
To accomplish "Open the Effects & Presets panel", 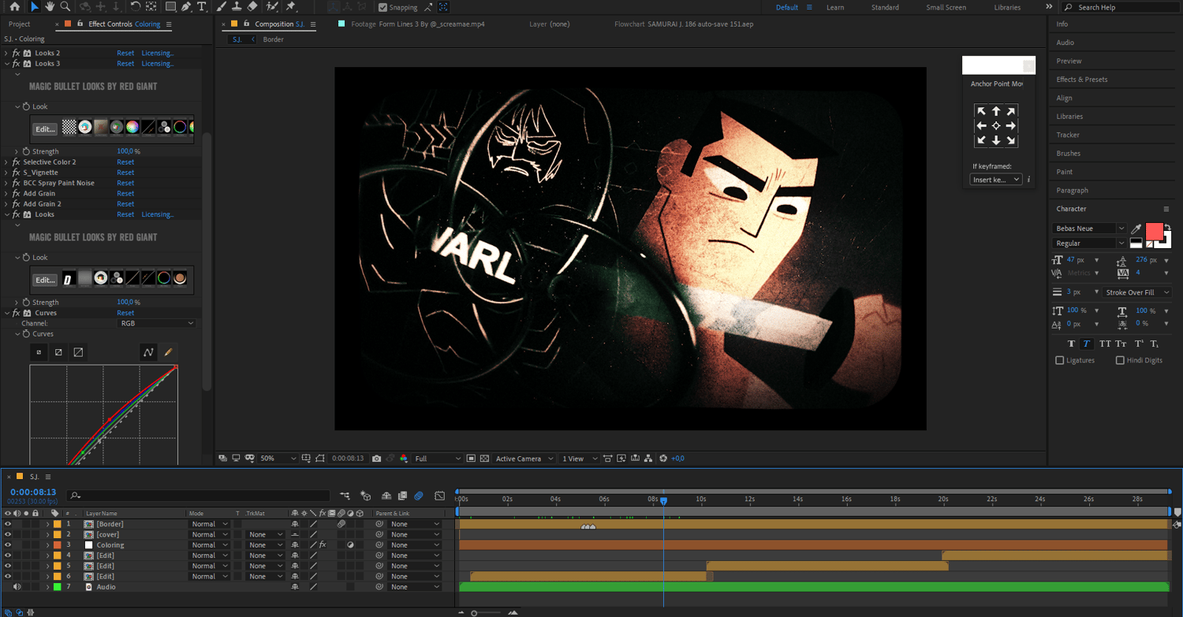I will (x=1081, y=80).
